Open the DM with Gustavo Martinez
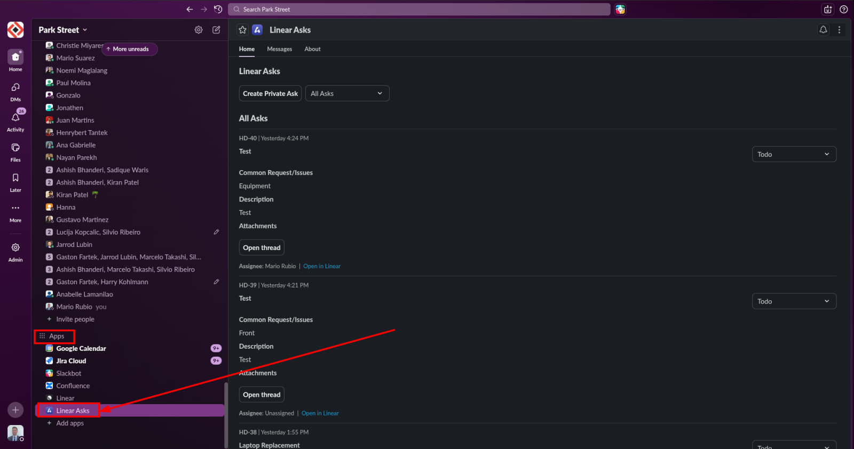 click(x=129, y=220)
